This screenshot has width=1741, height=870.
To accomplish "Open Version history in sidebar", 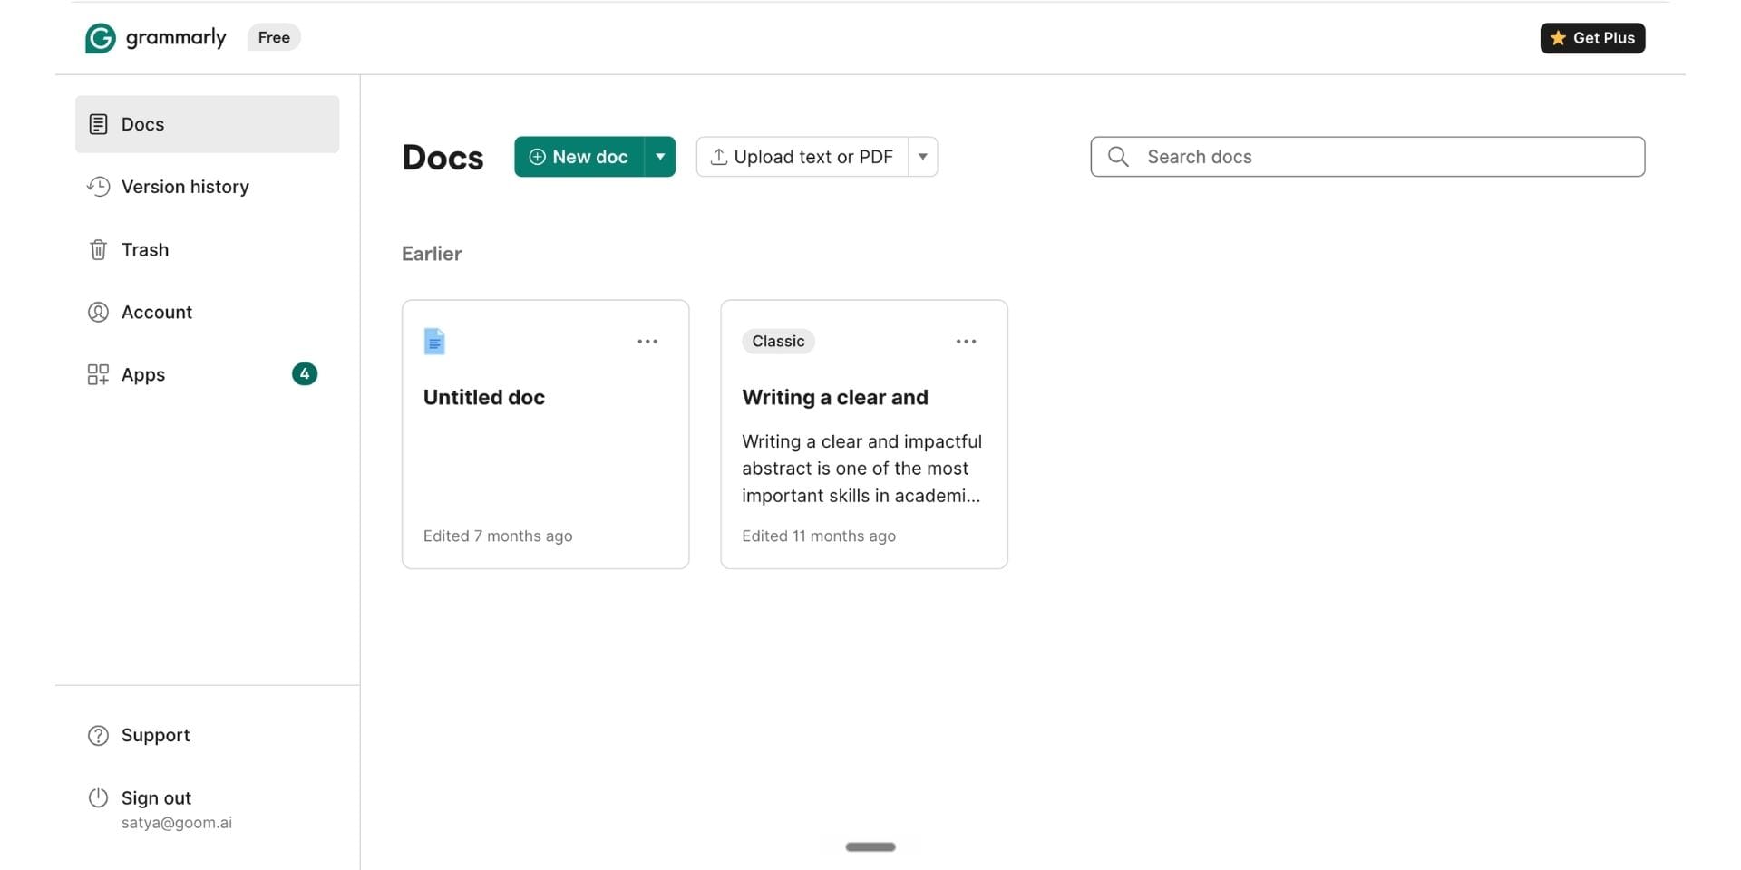I will tap(207, 187).
